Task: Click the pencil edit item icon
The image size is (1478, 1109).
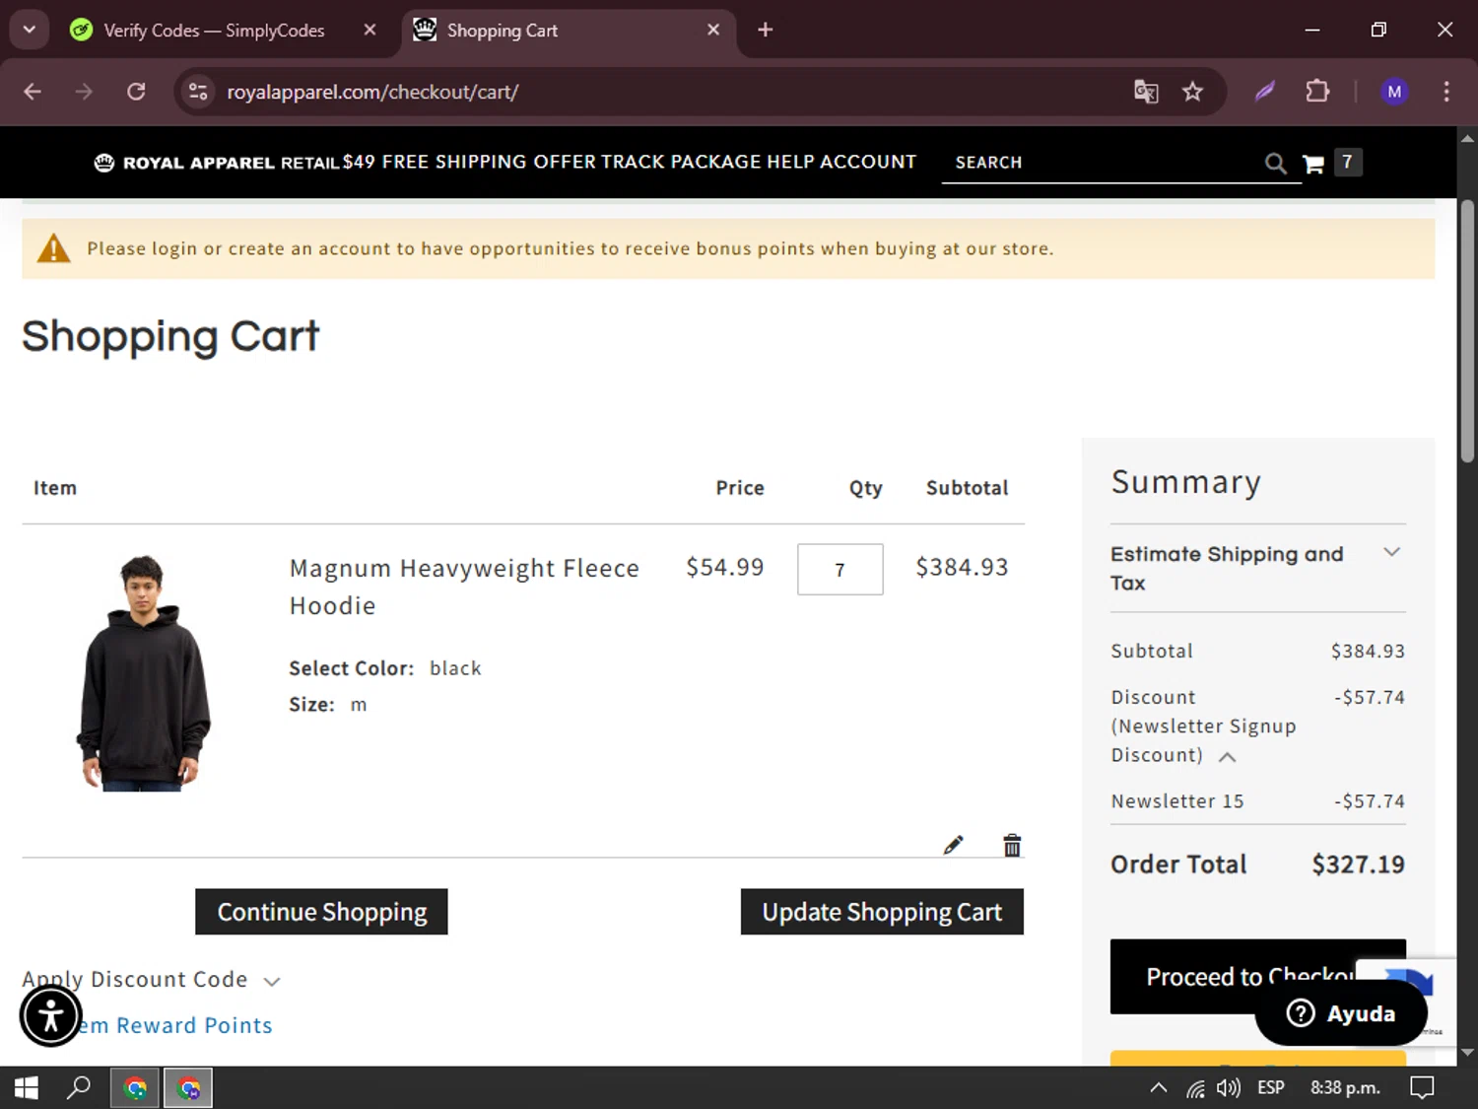Action: [953, 845]
